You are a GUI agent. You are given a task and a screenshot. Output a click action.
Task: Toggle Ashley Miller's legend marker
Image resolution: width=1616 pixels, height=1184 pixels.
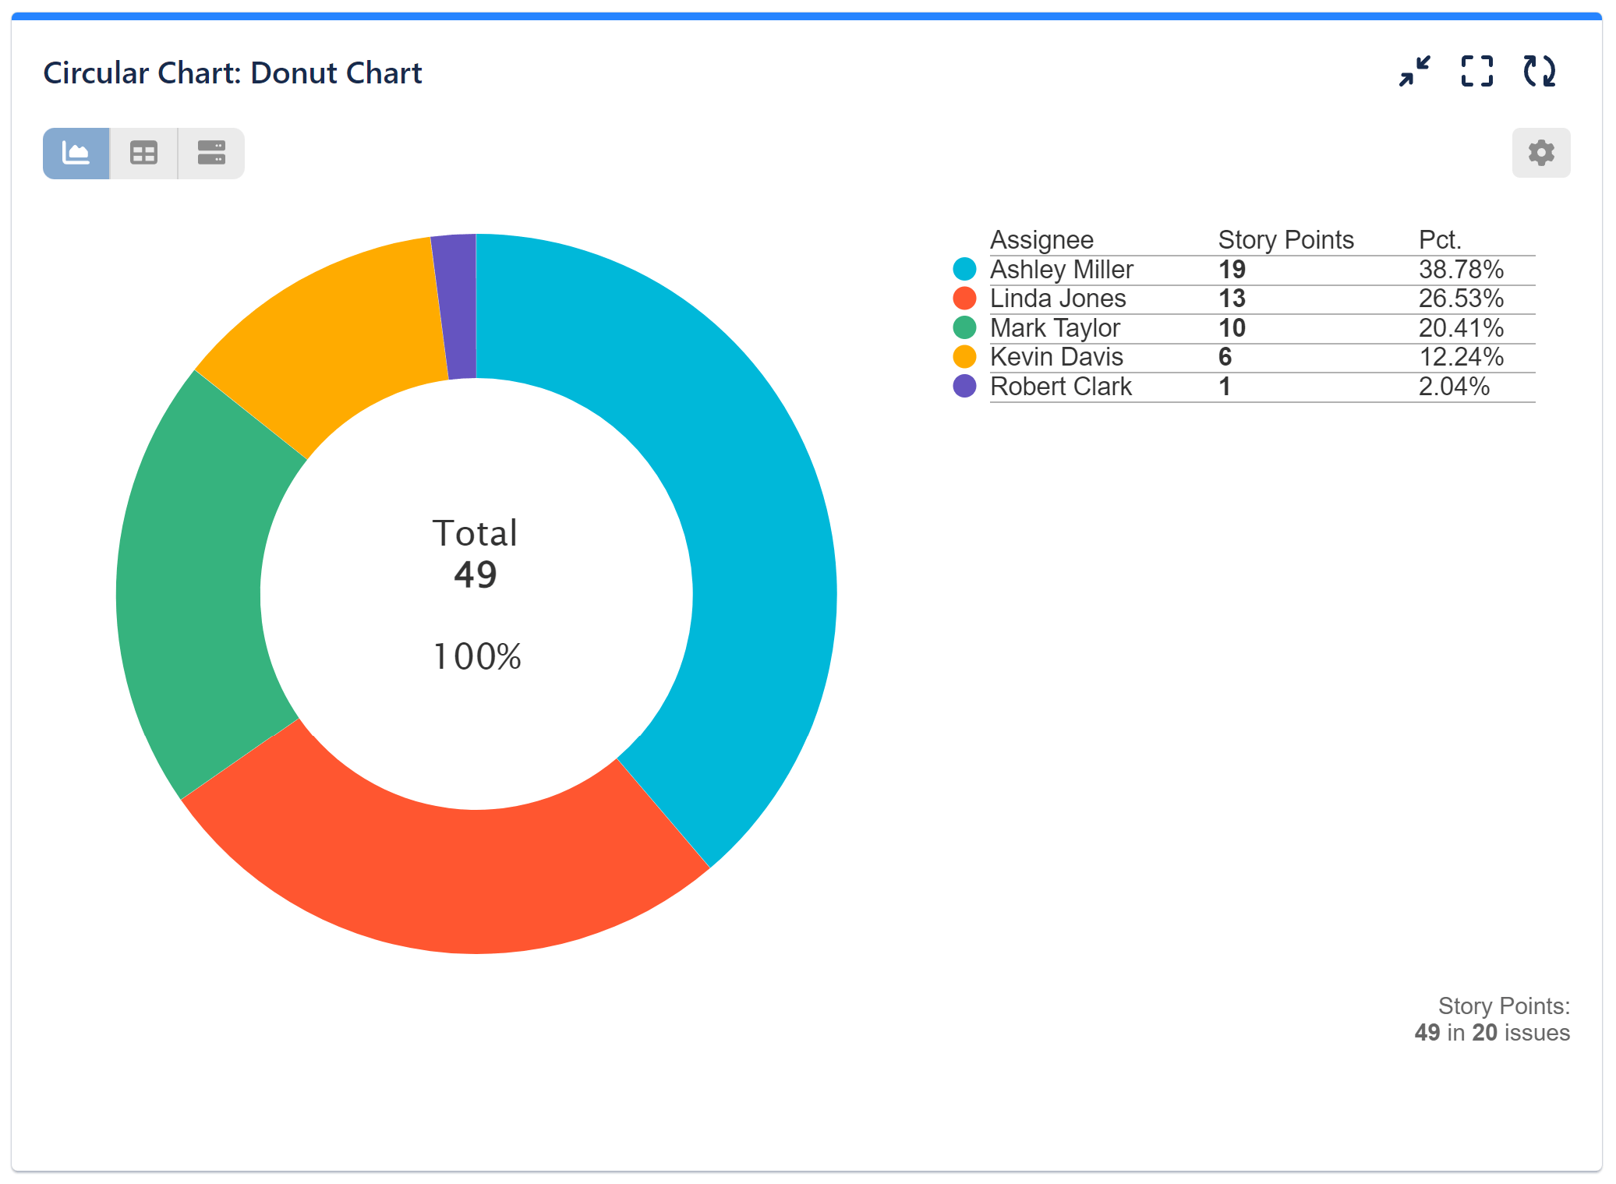[x=966, y=270]
